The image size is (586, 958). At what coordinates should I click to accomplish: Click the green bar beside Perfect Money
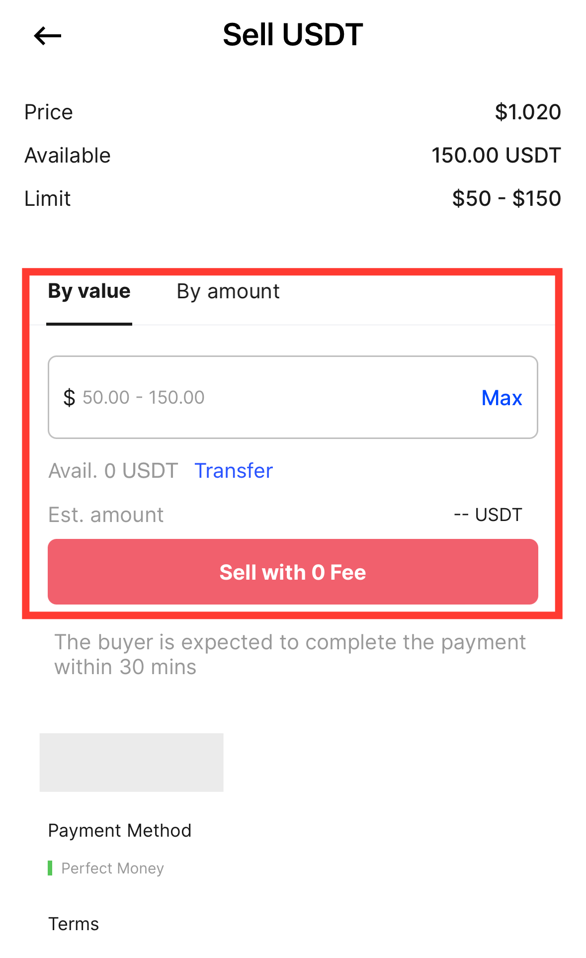click(x=50, y=868)
